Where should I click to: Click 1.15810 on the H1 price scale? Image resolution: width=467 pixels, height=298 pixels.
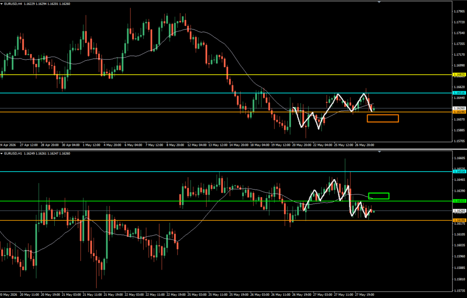461,279
